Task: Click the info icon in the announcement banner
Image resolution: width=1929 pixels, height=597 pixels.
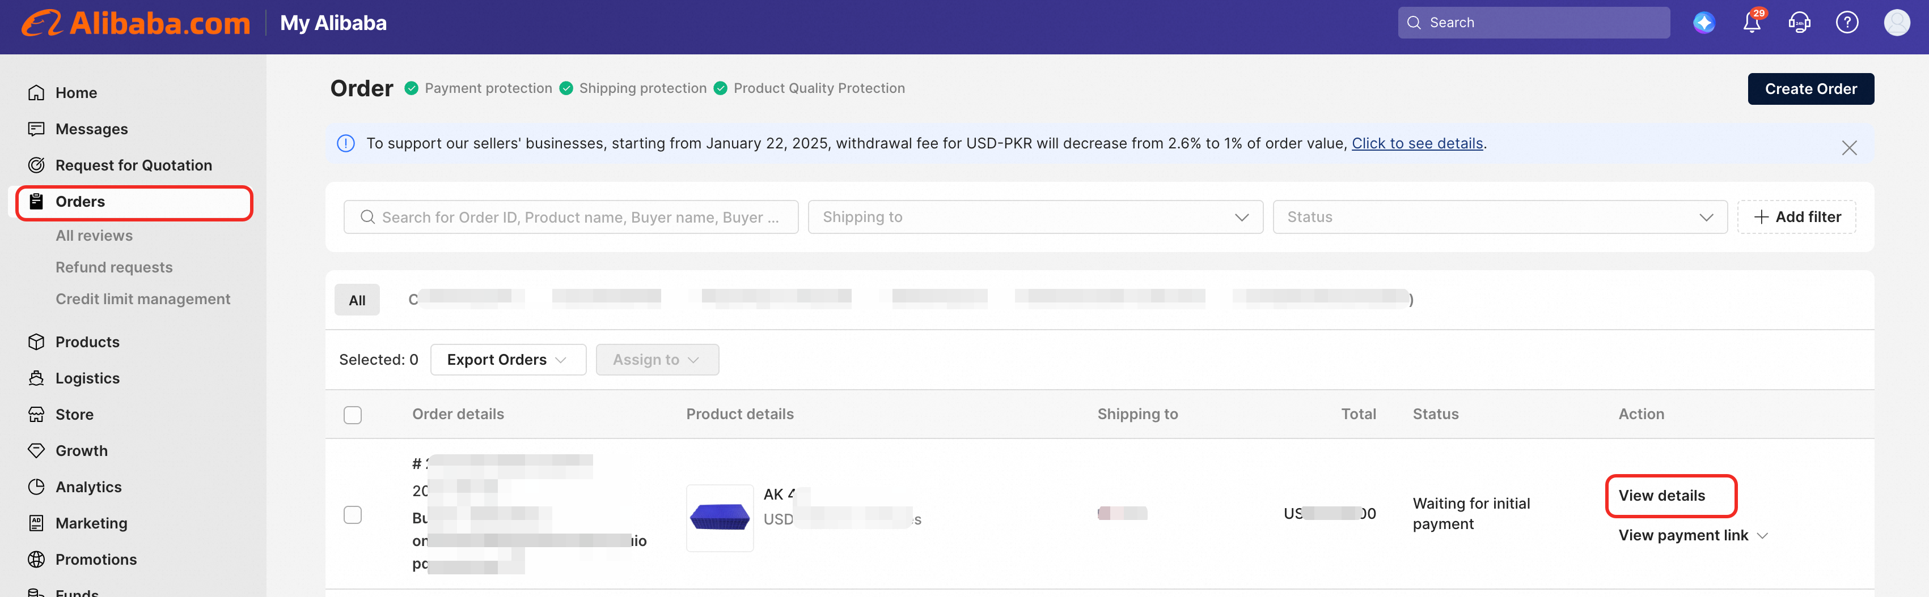Action: (x=345, y=144)
